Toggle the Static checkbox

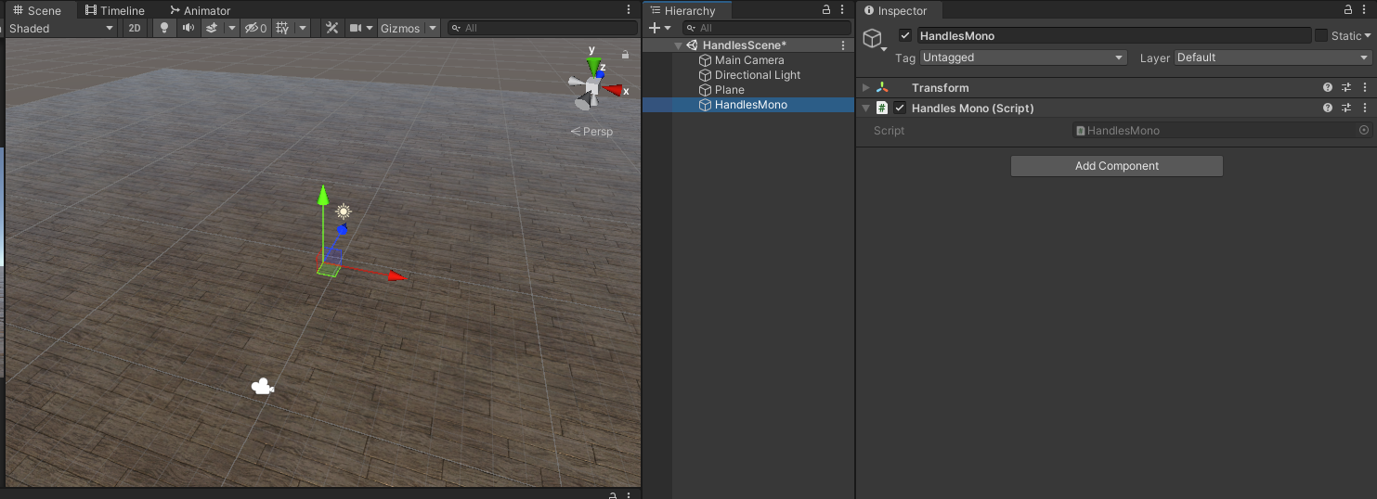pyautogui.click(x=1321, y=35)
